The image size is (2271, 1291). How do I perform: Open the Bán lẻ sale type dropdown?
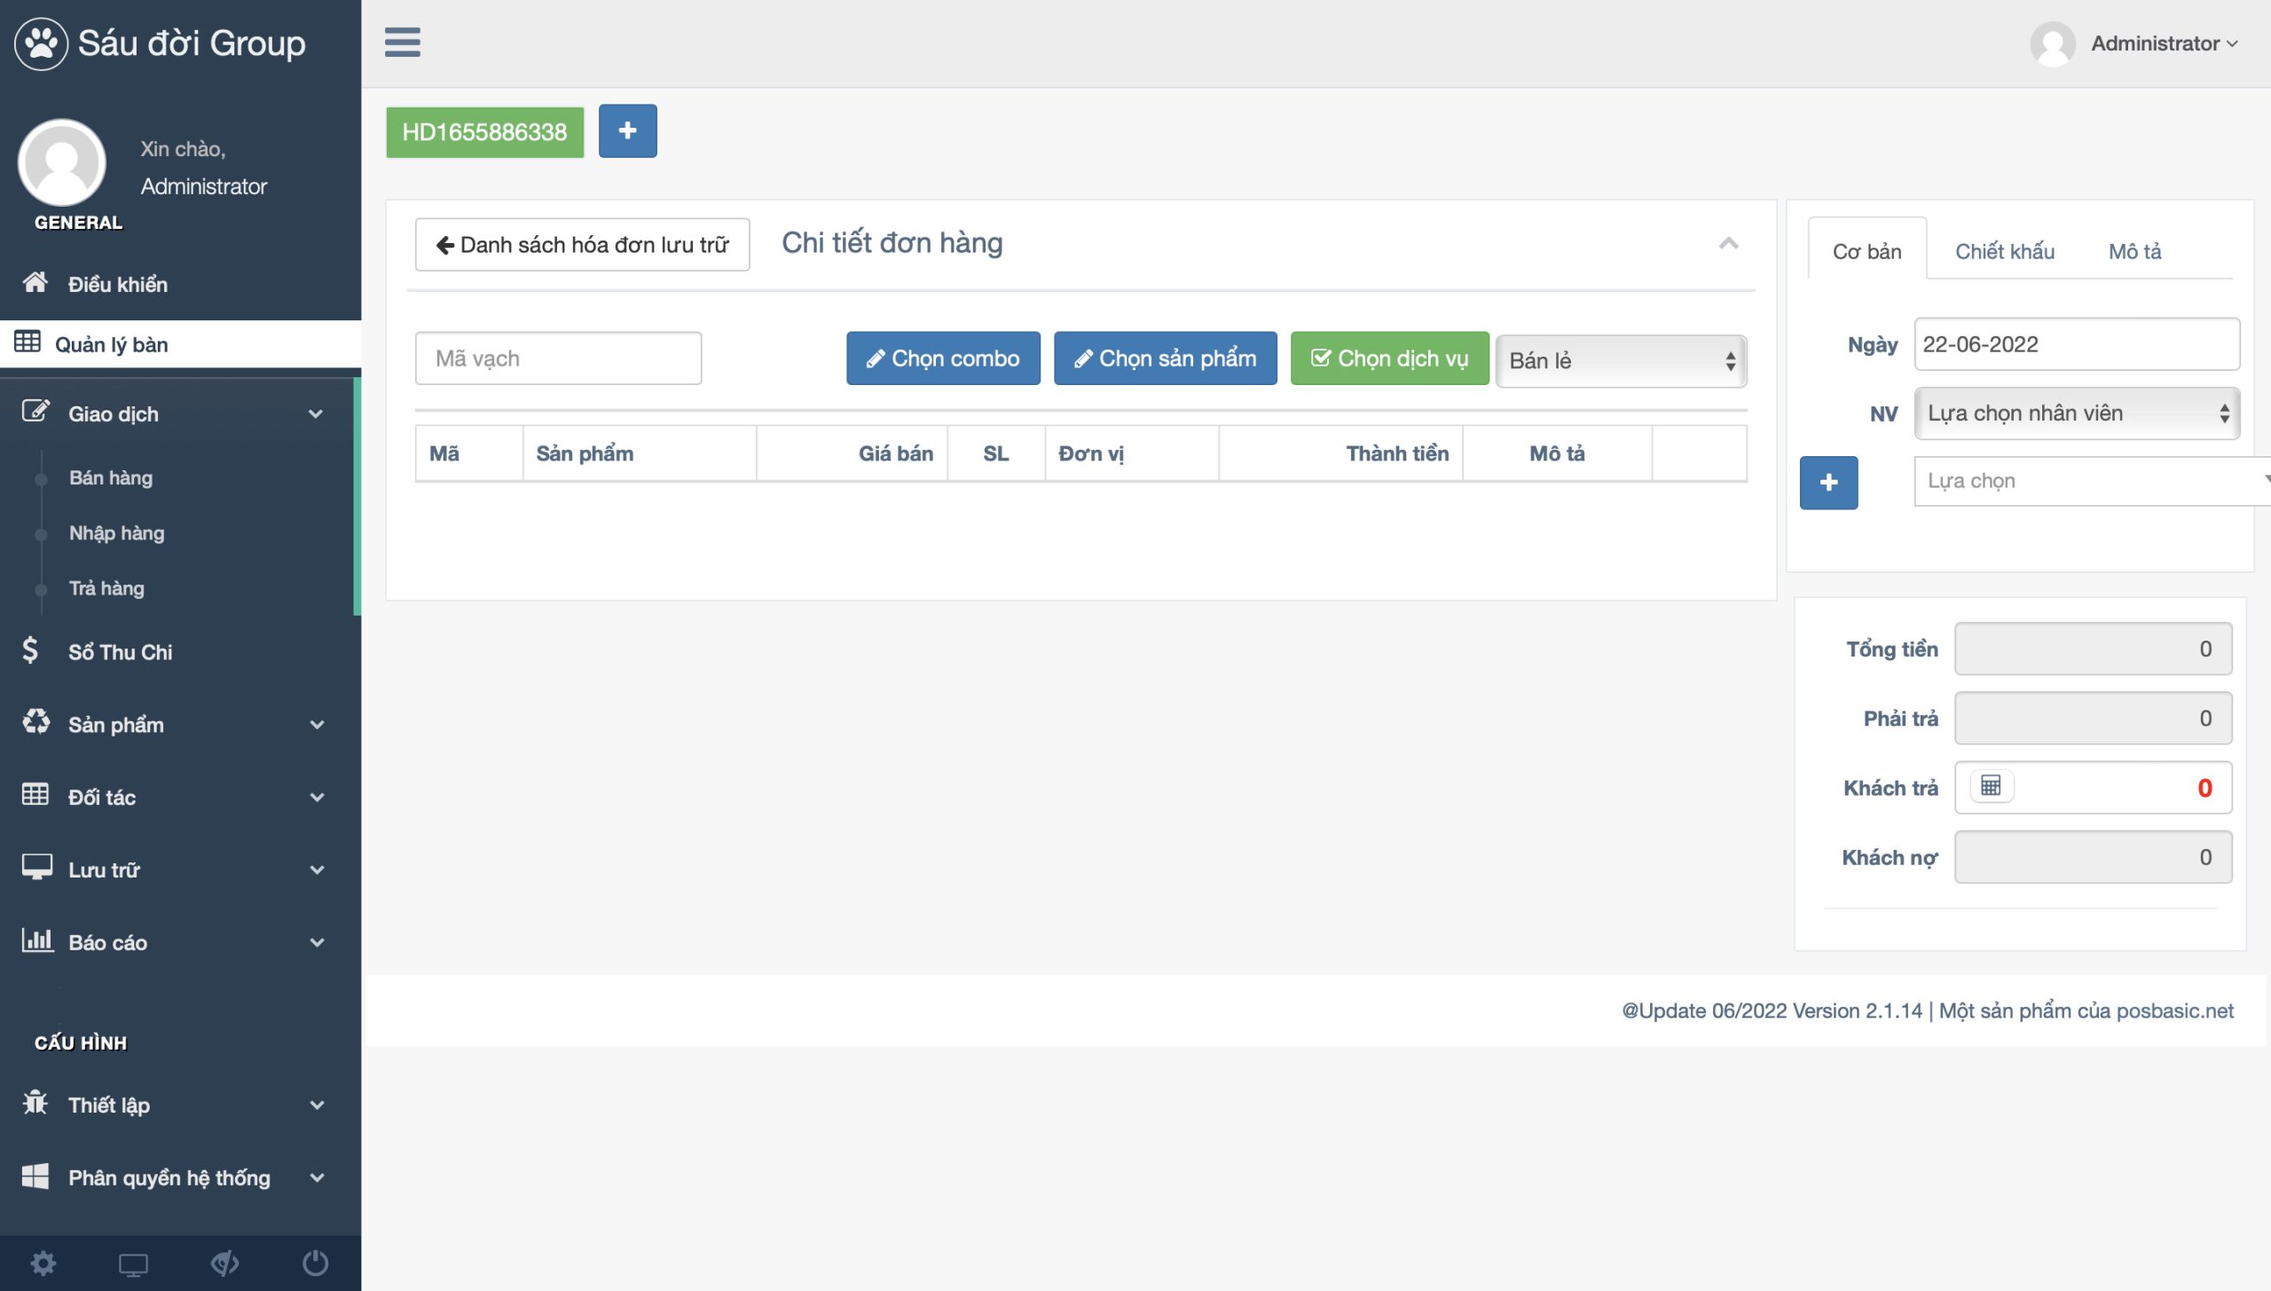[1621, 360]
